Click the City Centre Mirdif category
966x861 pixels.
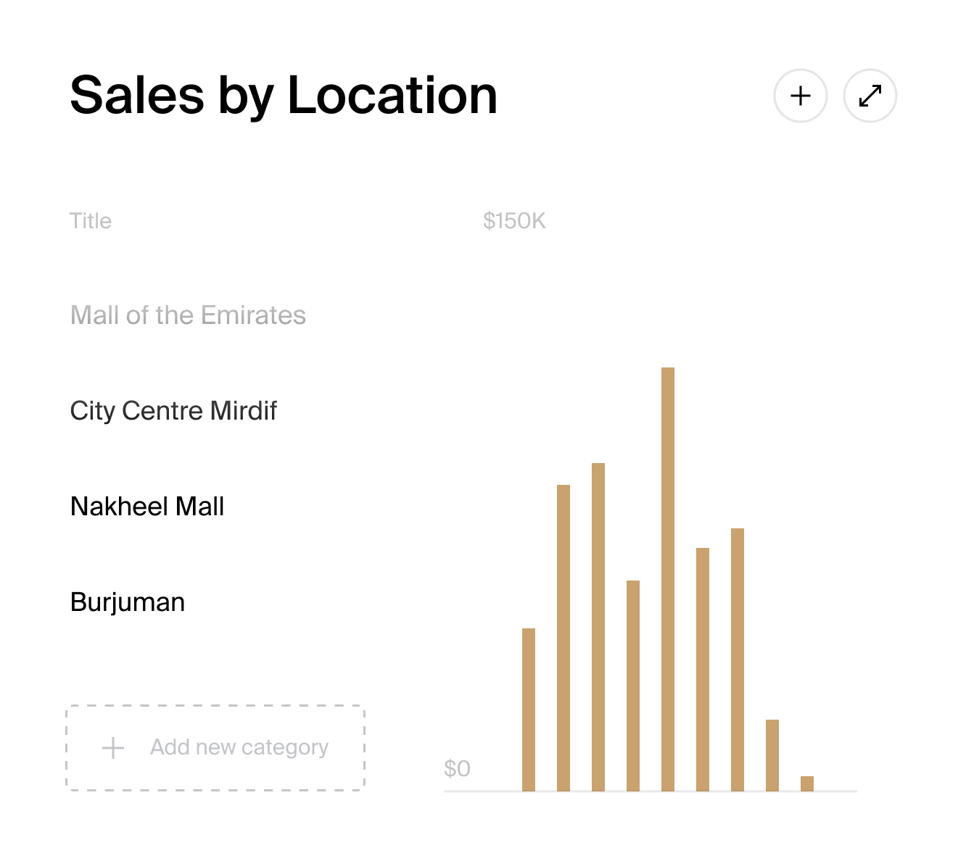coord(173,411)
